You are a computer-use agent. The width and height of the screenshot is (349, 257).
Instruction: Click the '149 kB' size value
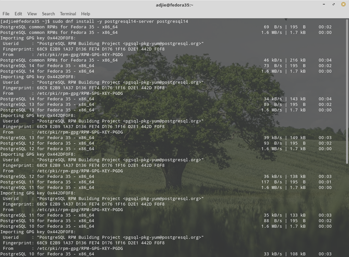(298, 138)
